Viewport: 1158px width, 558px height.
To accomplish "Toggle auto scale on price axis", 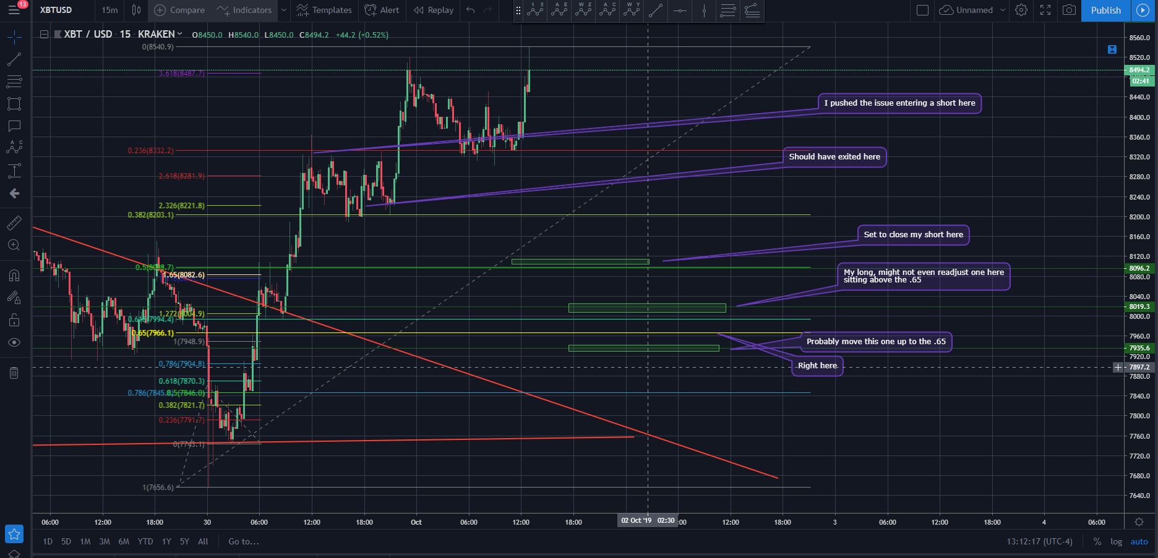I will pos(1139,541).
